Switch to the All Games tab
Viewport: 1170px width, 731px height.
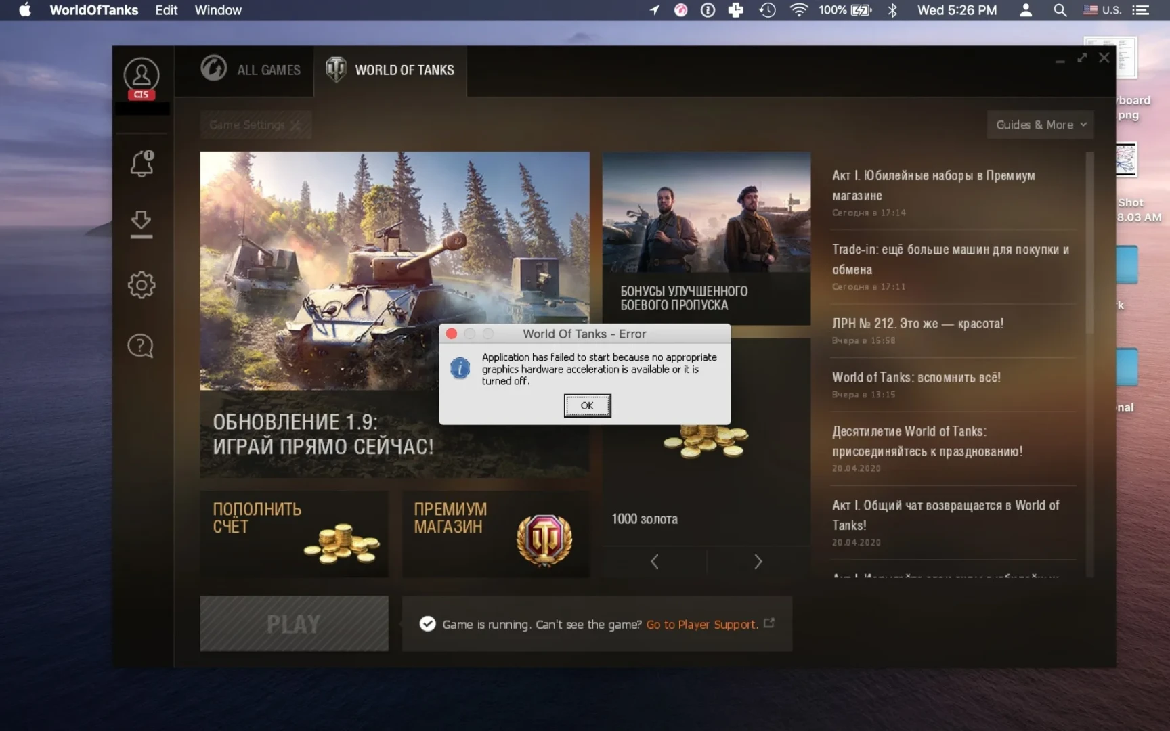251,70
